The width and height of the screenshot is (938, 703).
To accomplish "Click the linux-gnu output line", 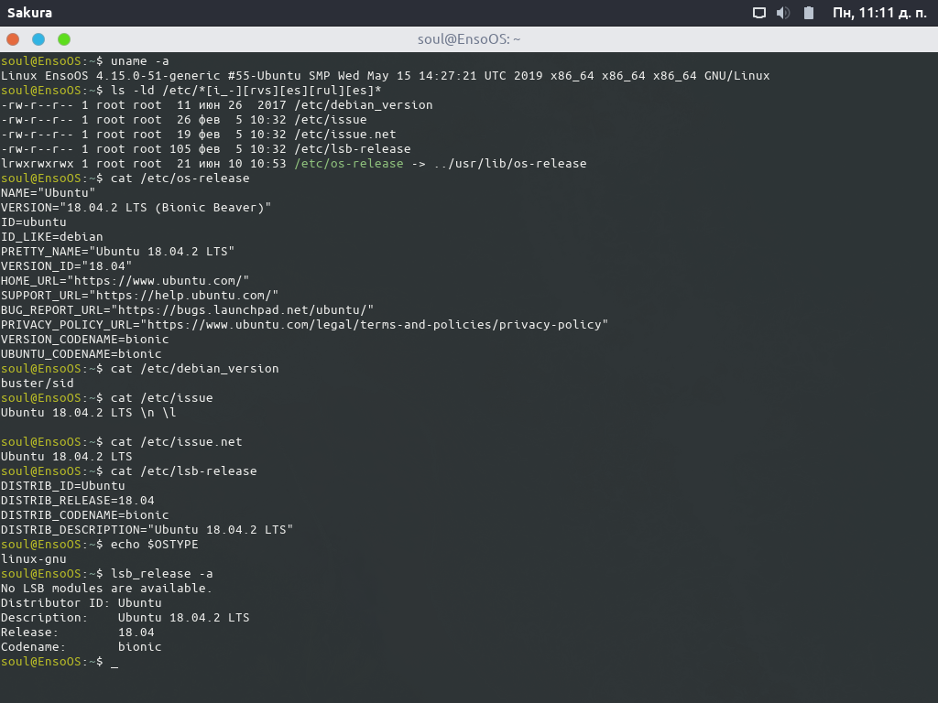I will click(x=34, y=559).
